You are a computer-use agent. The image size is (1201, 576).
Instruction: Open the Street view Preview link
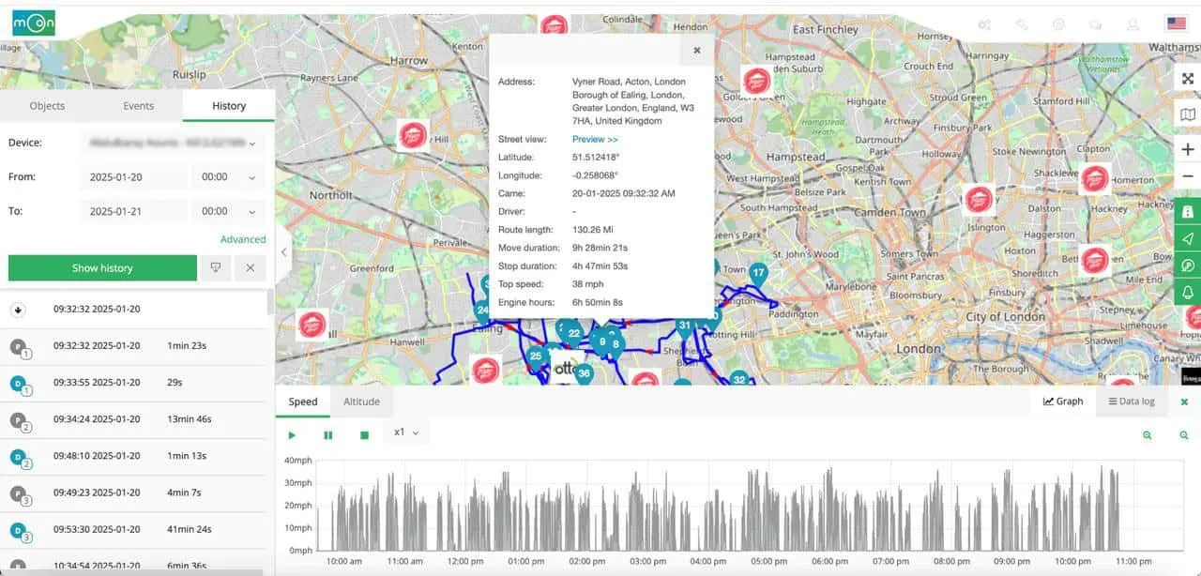tap(595, 140)
